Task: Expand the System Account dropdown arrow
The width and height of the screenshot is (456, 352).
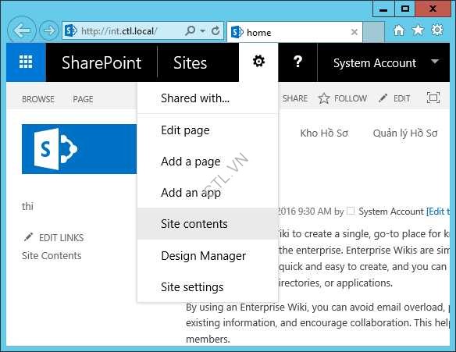Action: click(435, 62)
